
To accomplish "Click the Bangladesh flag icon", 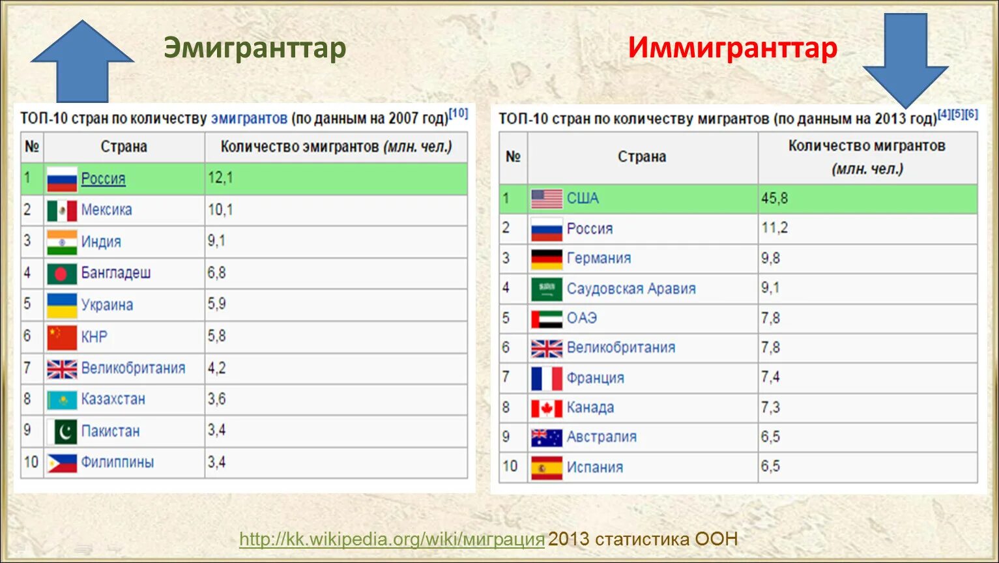I will [x=62, y=274].
